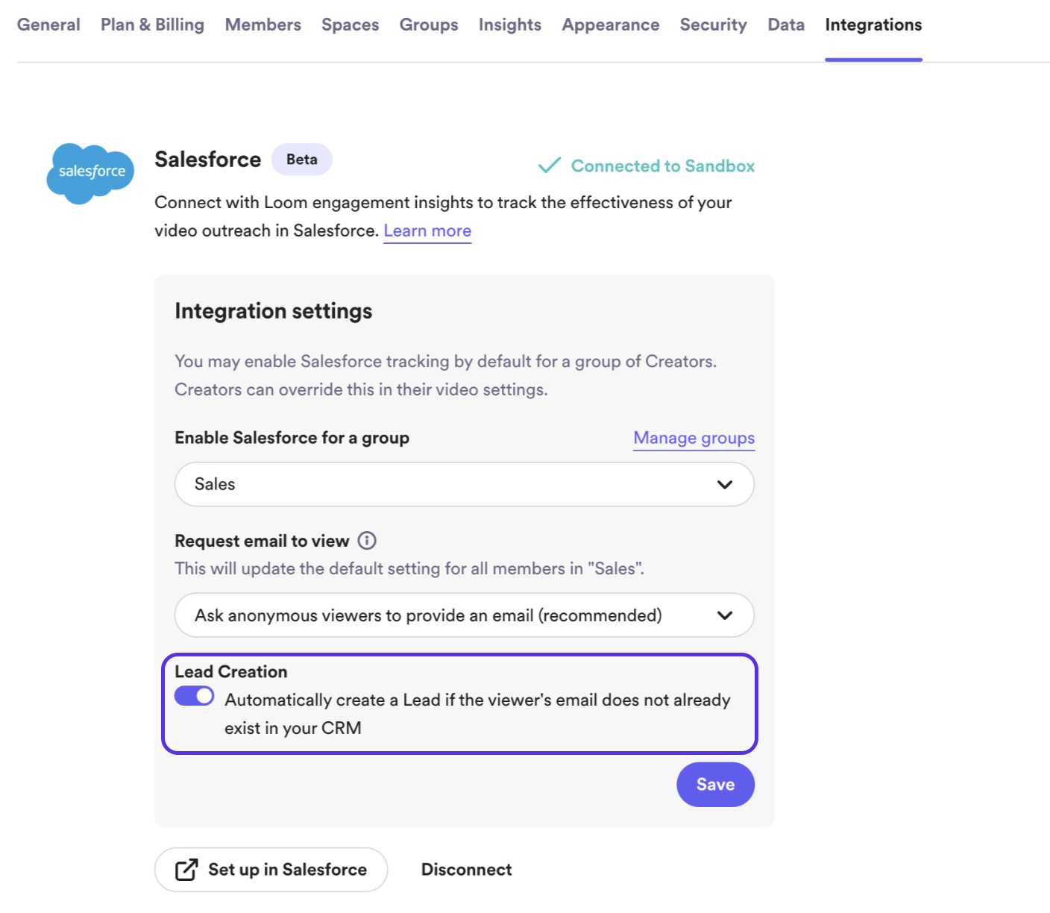Open the group dropdown showing Sales
Viewport: 1050px width, 913px height.
pyautogui.click(x=464, y=484)
